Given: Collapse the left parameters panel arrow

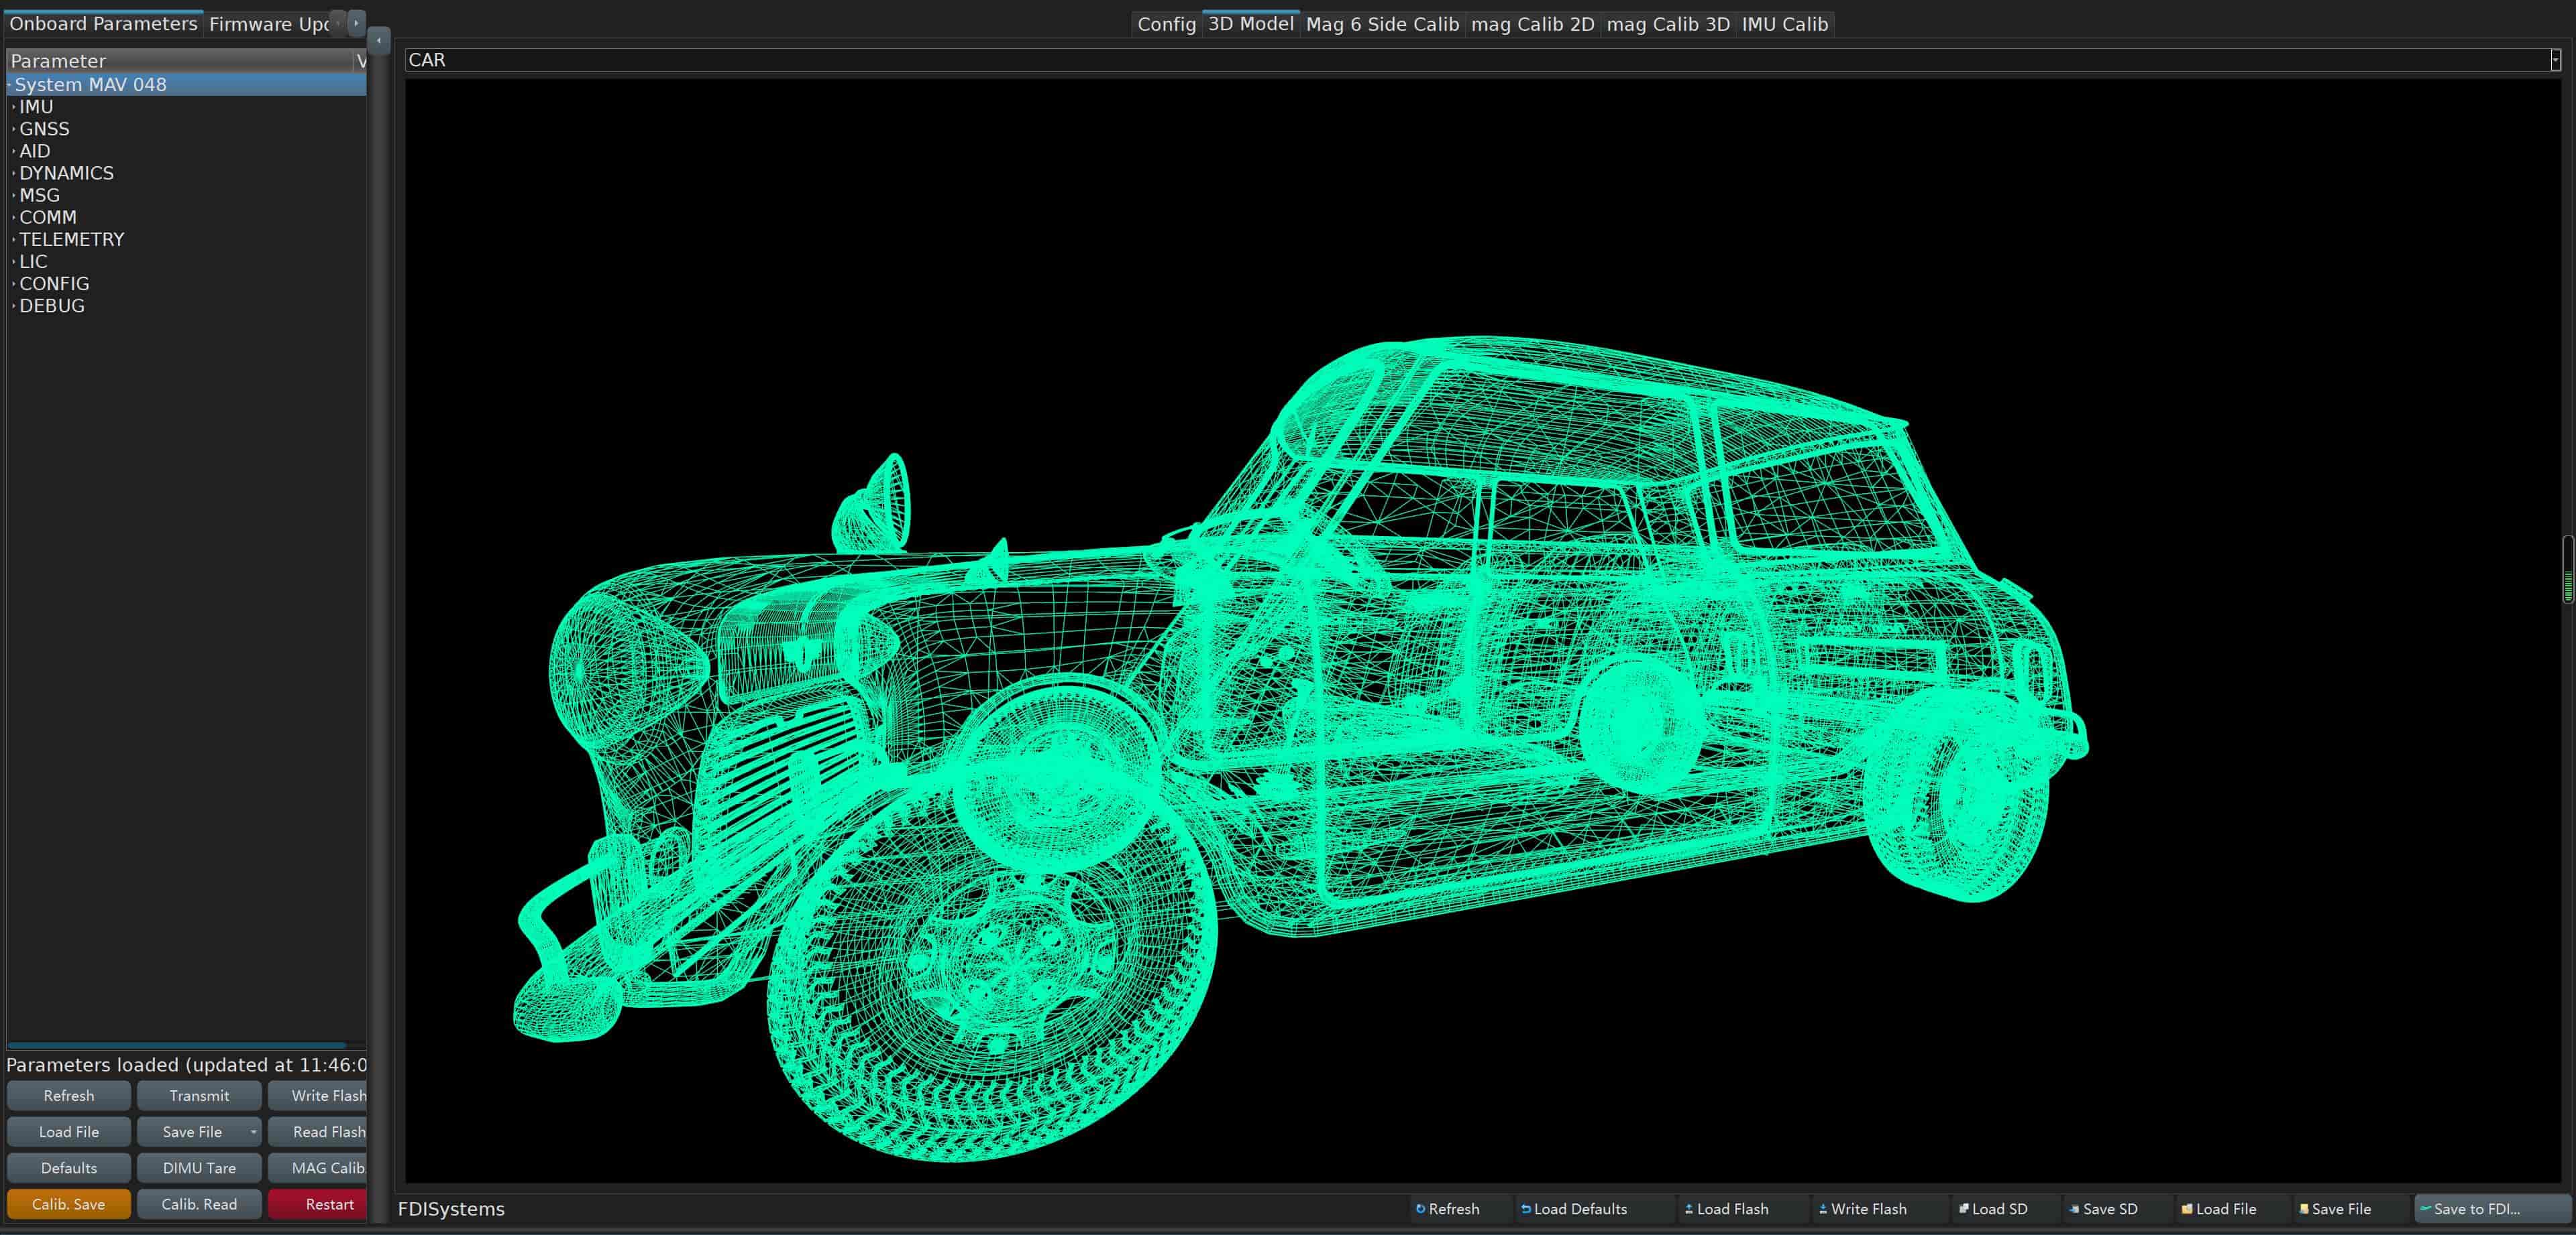Looking at the screenshot, I should (x=379, y=40).
